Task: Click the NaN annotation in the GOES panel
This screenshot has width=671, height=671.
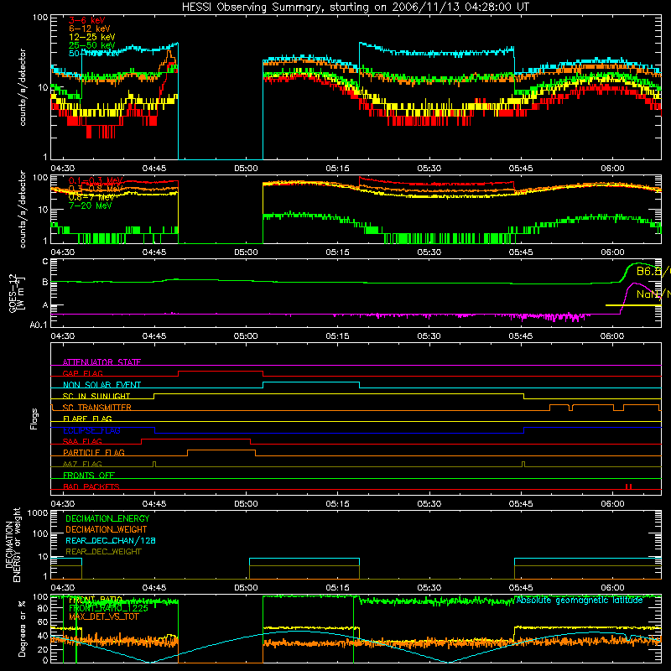Action: [x=653, y=294]
